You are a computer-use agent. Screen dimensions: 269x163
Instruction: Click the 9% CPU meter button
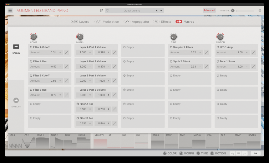coord(256,153)
